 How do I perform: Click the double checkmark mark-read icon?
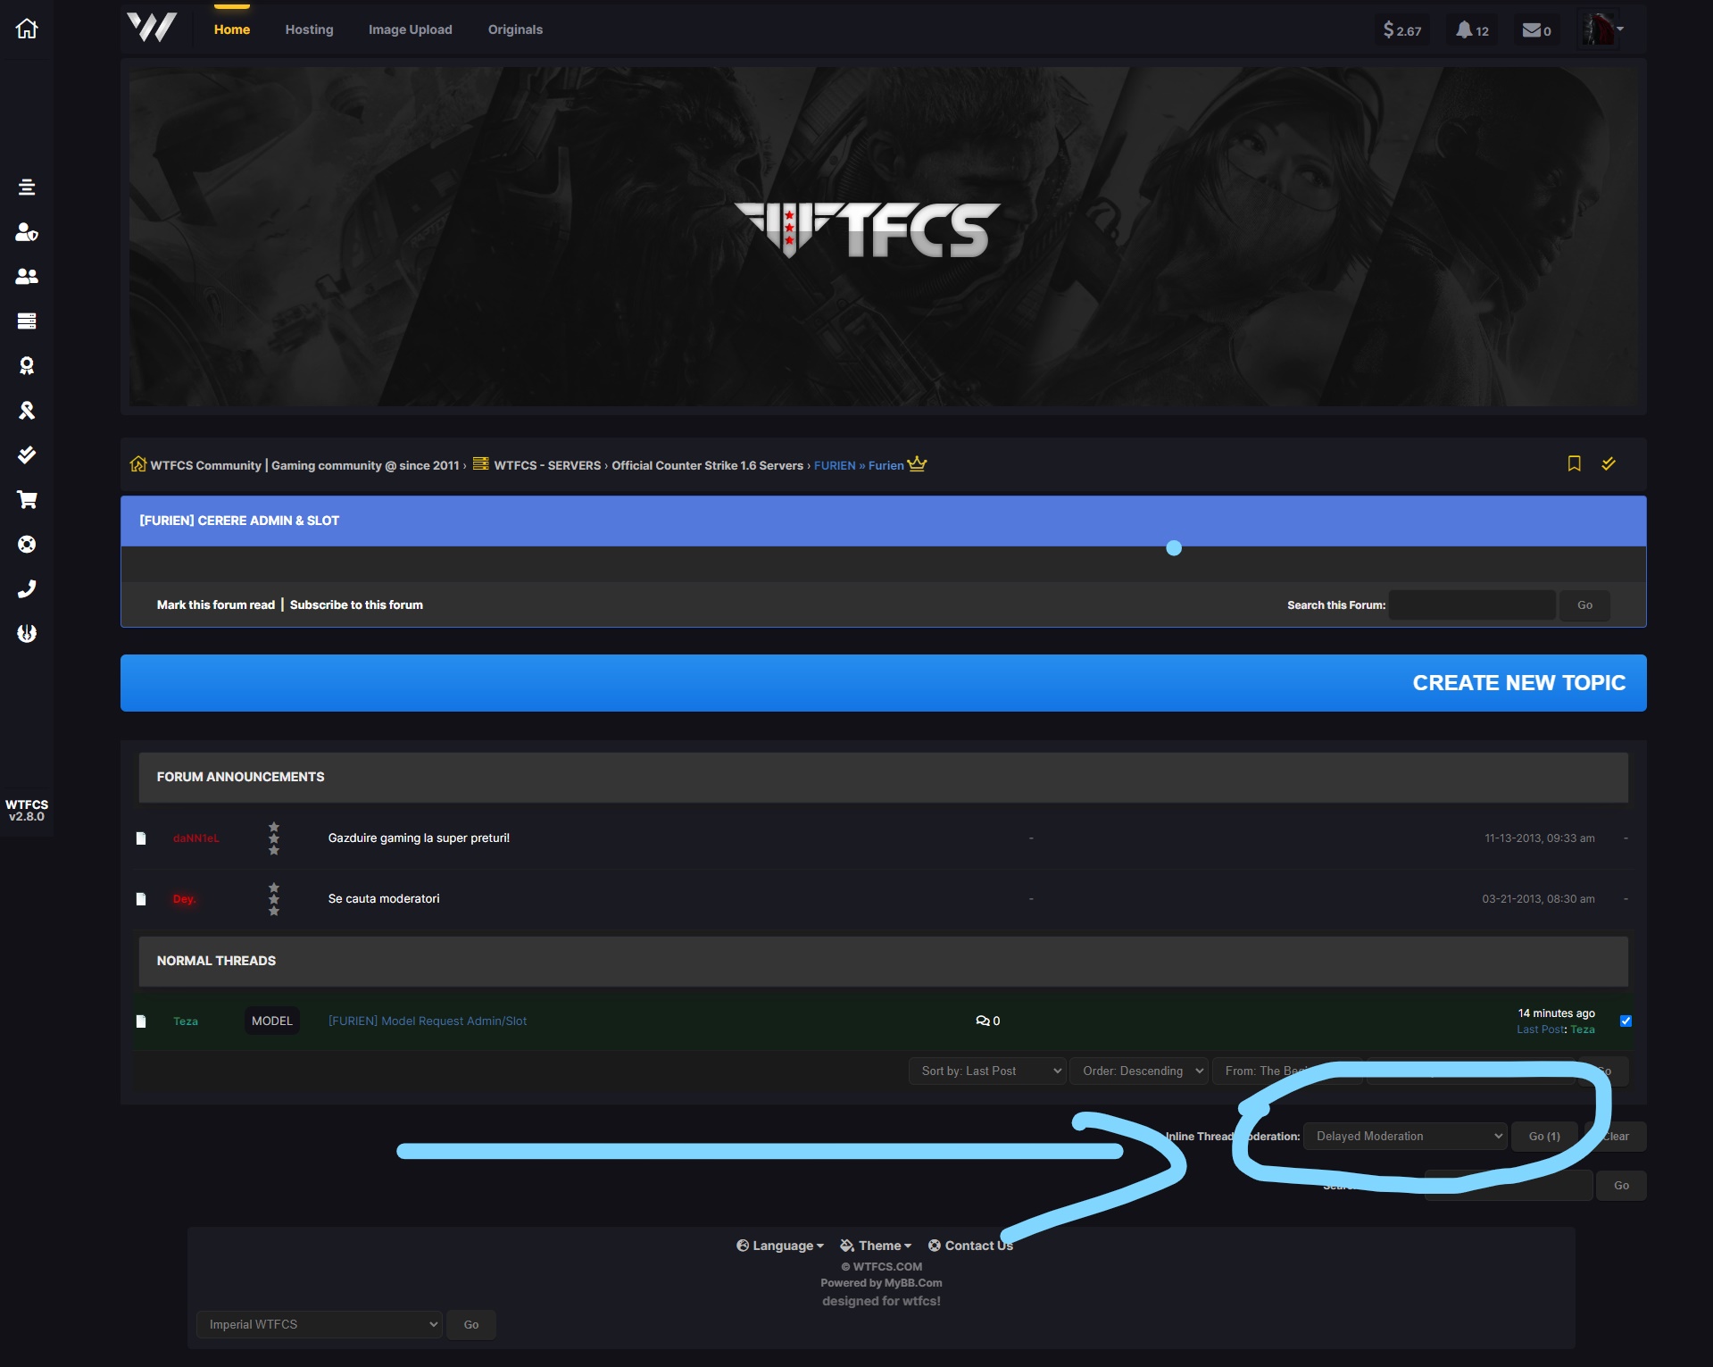tap(1608, 463)
